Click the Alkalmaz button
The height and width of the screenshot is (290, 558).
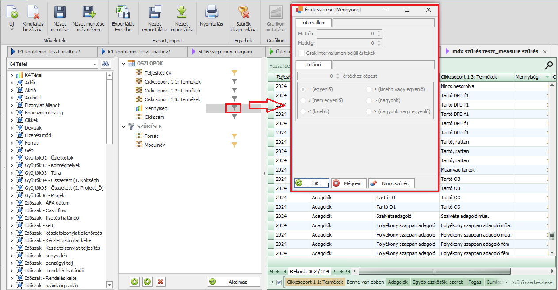tap(234, 282)
